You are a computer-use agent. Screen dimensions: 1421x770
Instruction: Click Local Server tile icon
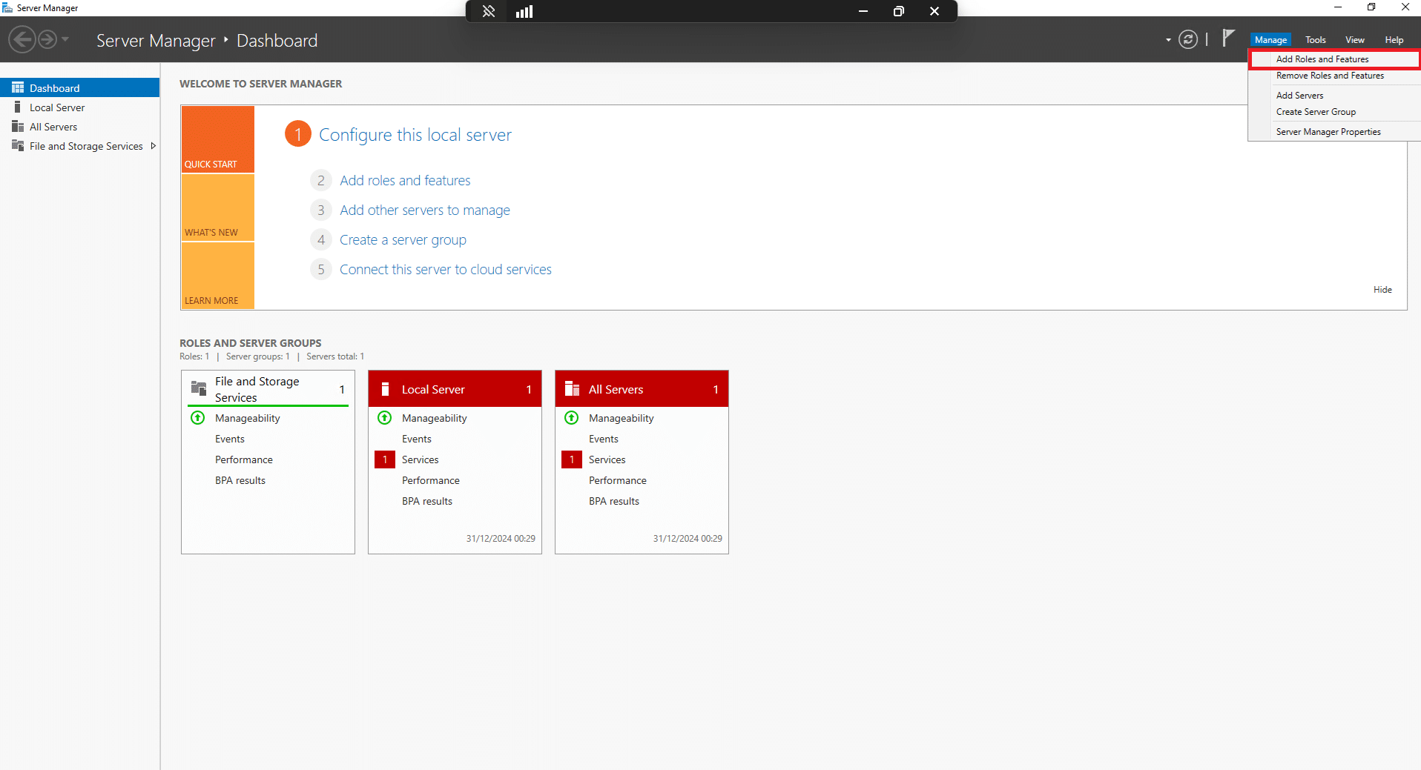[x=385, y=389]
